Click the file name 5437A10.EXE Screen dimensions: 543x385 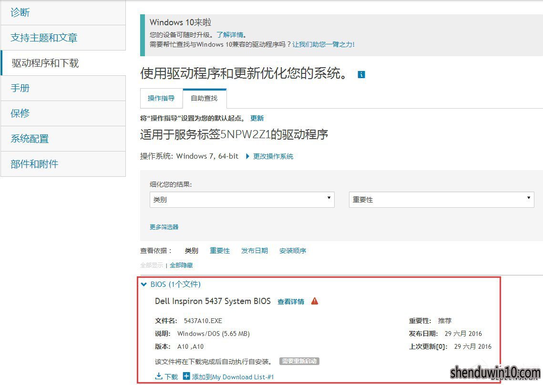(x=203, y=321)
